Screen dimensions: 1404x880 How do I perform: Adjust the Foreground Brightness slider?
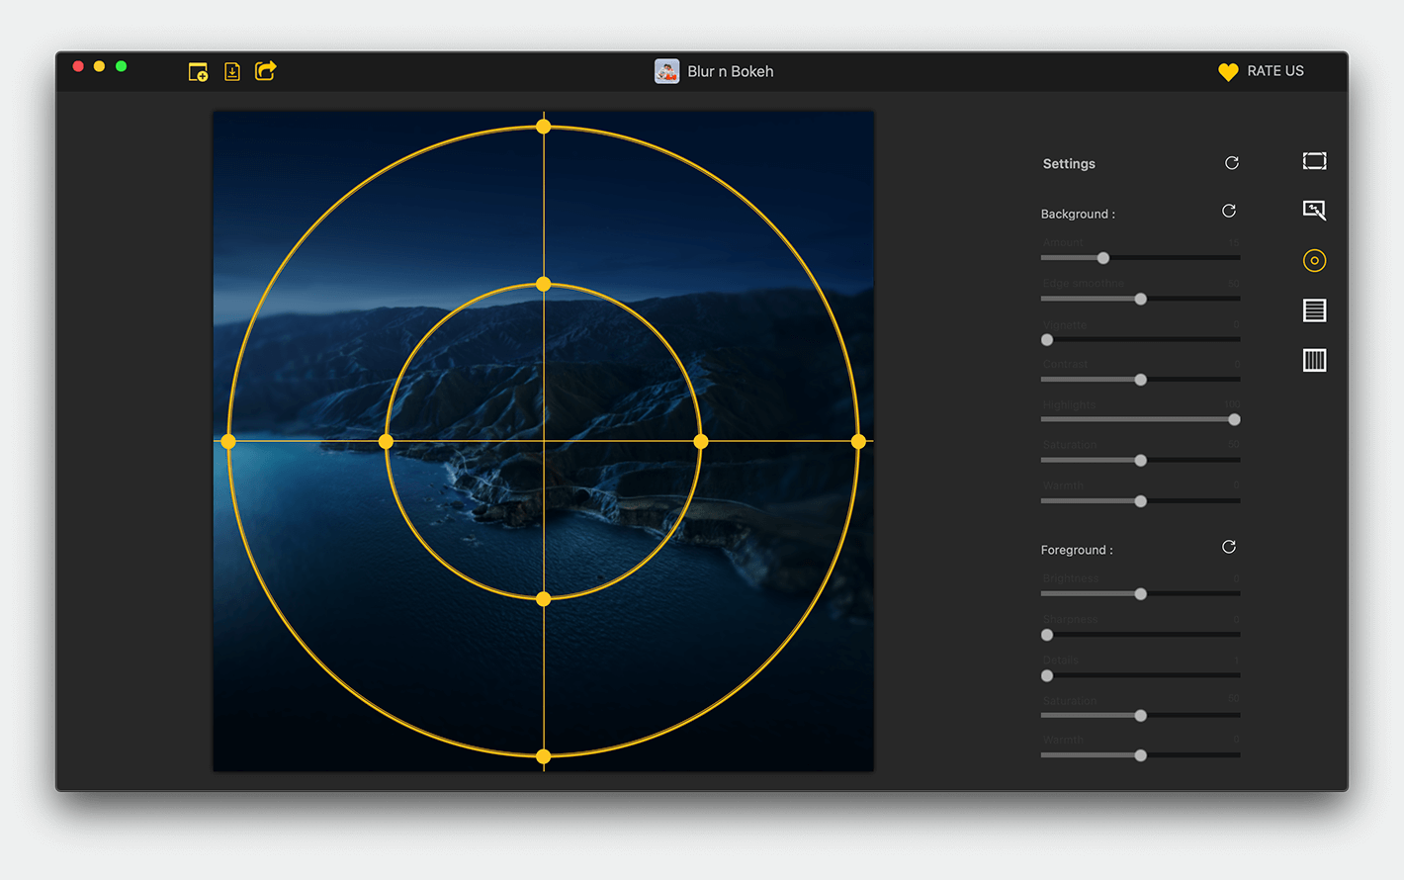click(x=1141, y=594)
